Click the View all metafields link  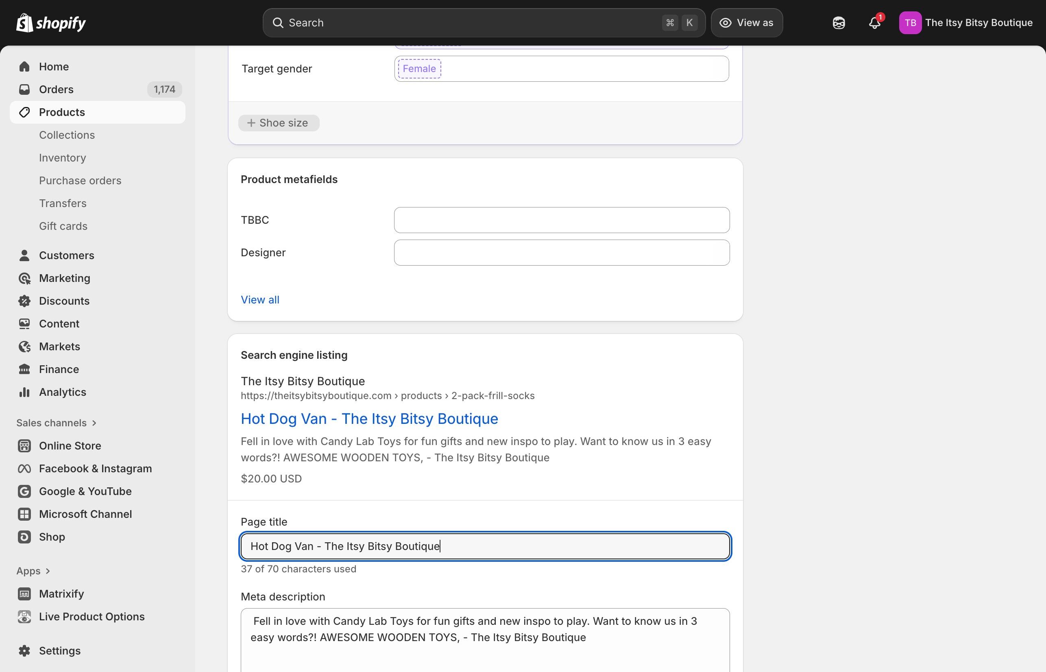click(x=260, y=300)
